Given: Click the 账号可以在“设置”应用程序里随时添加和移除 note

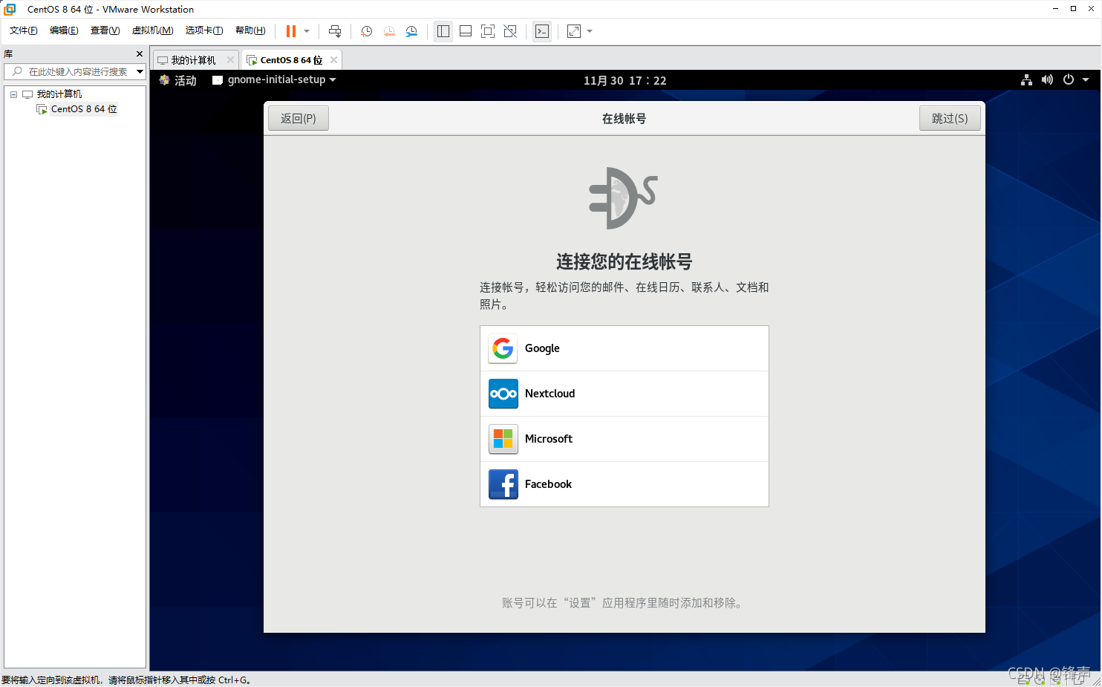Looking at the screenshot, I should [625, 603].
